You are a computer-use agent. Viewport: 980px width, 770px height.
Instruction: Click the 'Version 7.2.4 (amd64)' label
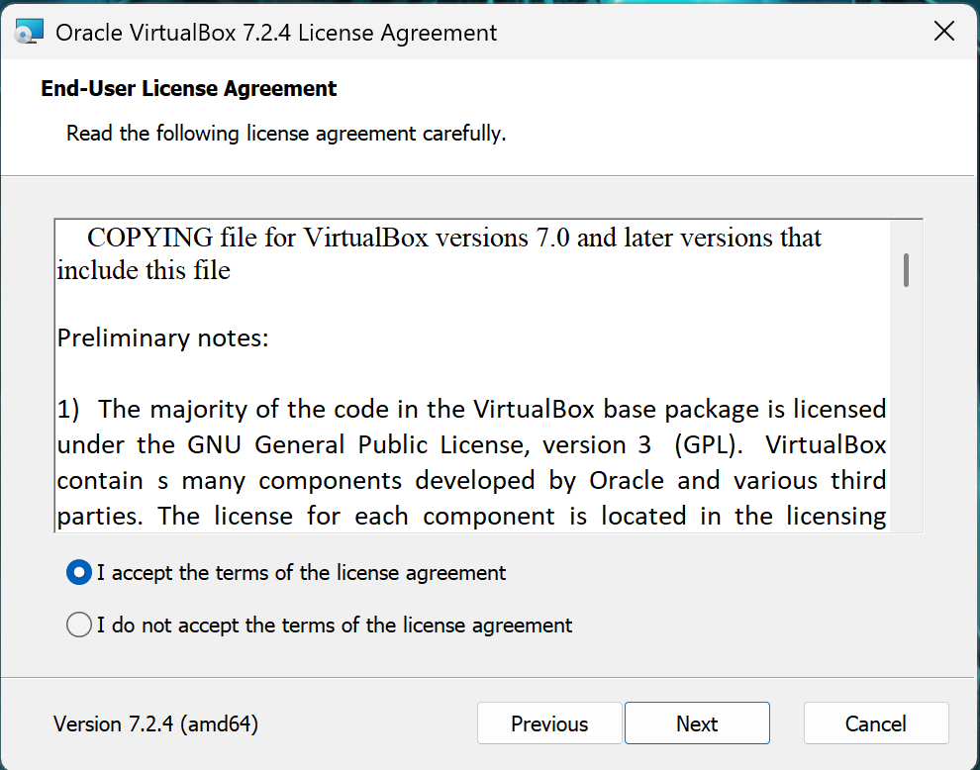coord(155,723)
